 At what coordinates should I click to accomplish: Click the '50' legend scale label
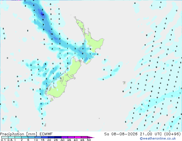pyautogui.click(x=89, y=140)
